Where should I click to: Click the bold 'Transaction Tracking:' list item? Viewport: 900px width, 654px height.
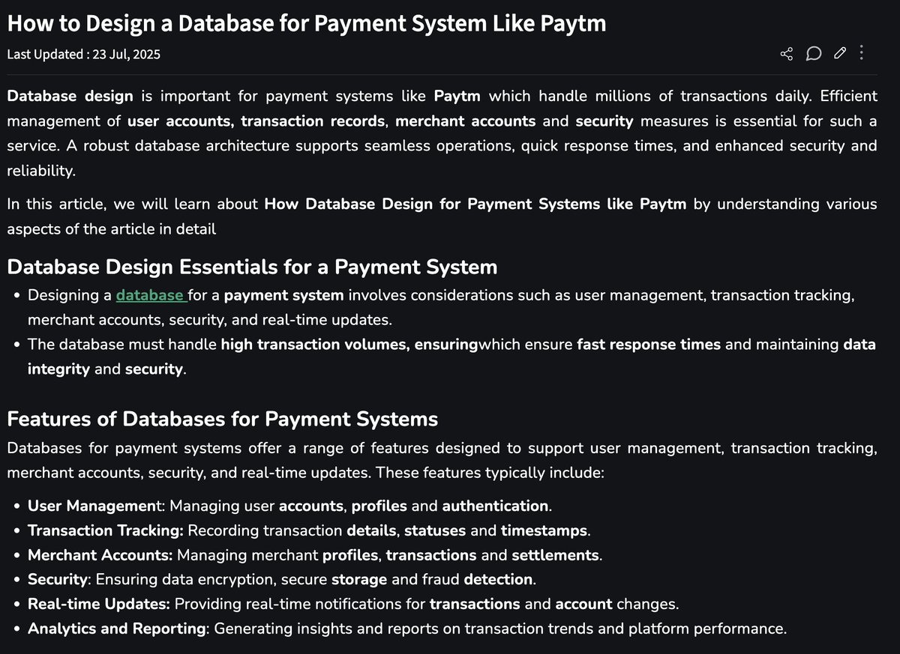(106, 530)
